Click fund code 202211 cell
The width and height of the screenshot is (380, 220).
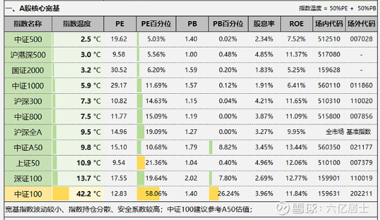coord(361,194)
